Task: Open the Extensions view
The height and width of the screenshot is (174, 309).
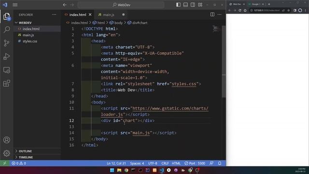Action: (6, 83)
